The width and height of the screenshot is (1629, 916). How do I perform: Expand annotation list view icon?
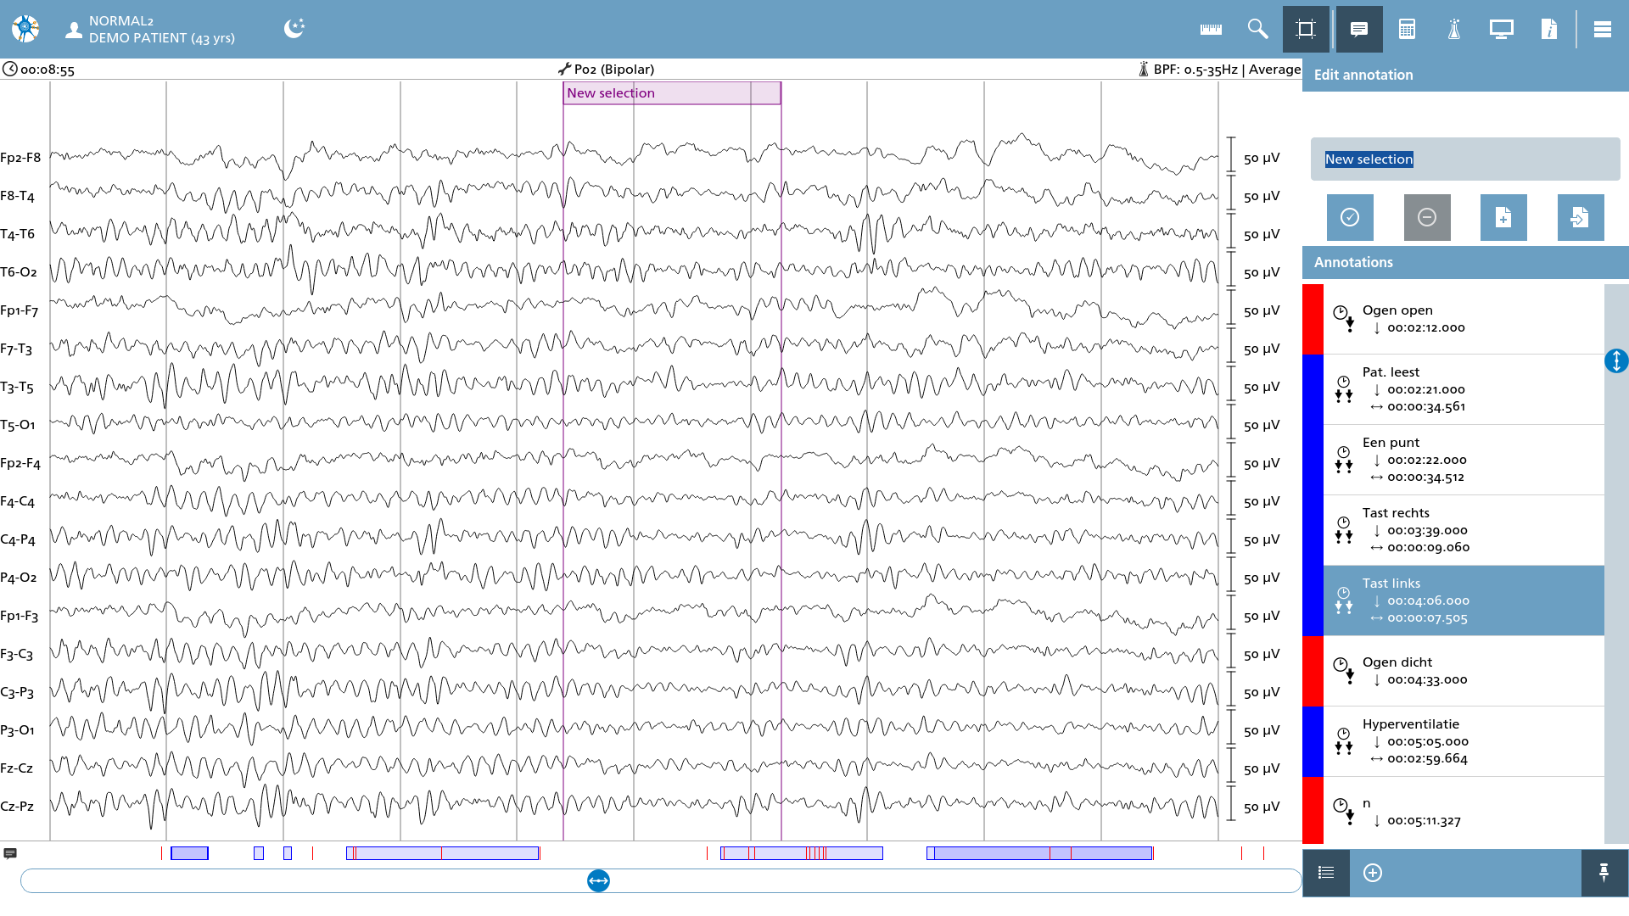pyautogui.click(x=1326, y=873)
